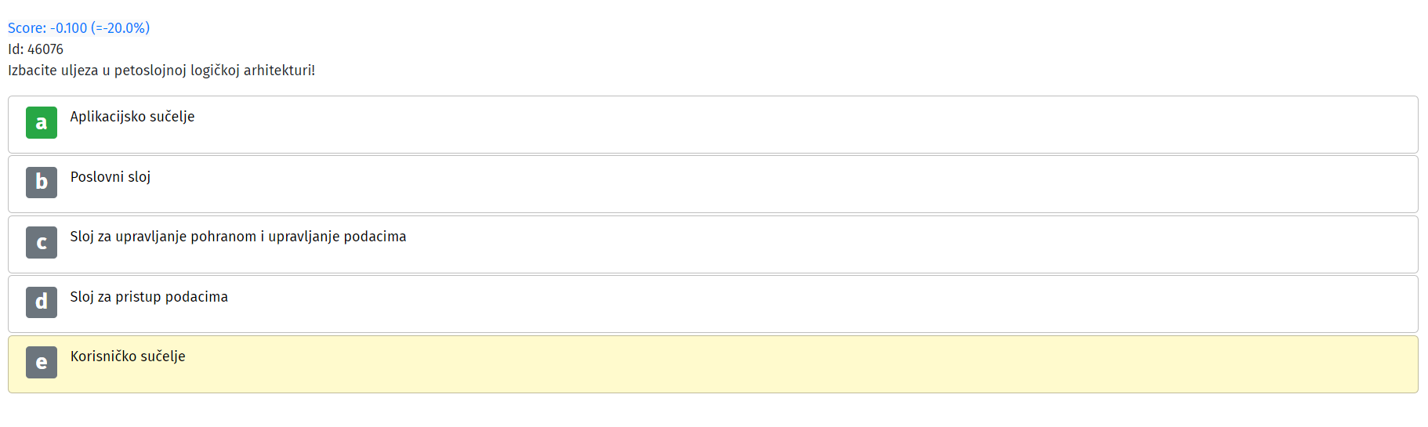This screenshot has height=427, width=1428.
Task: Click empty space in 'Sloj za pristup podacima' row
Action: [784, 304]
